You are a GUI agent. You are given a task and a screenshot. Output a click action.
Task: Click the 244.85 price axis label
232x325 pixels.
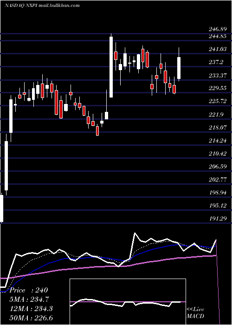click(x=217, y=36)
